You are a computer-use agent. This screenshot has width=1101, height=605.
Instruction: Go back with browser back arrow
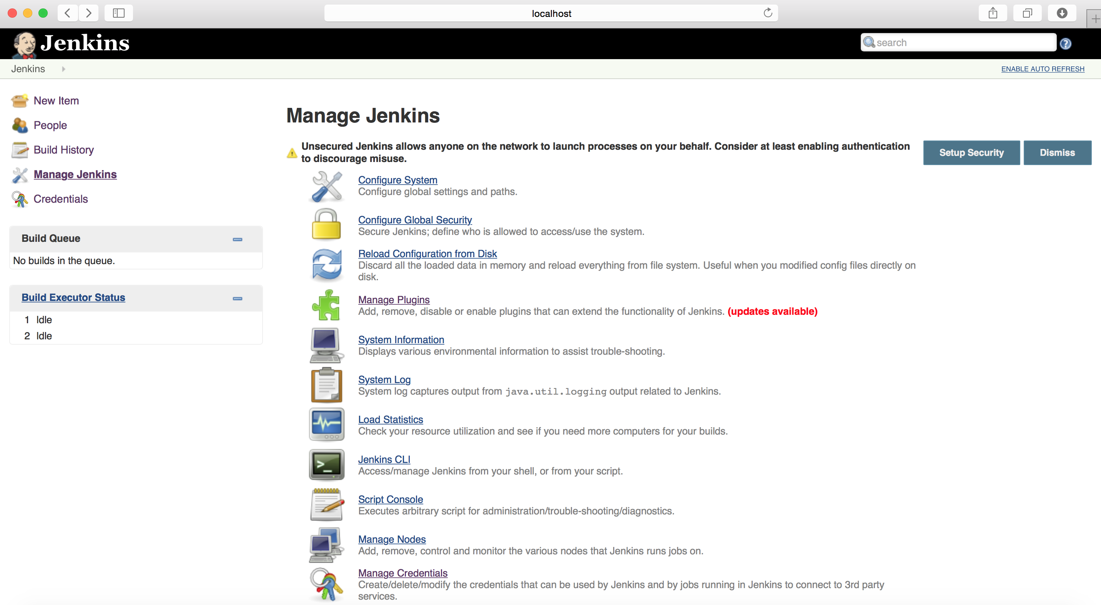pyautogui.click(x=68, y=13)
